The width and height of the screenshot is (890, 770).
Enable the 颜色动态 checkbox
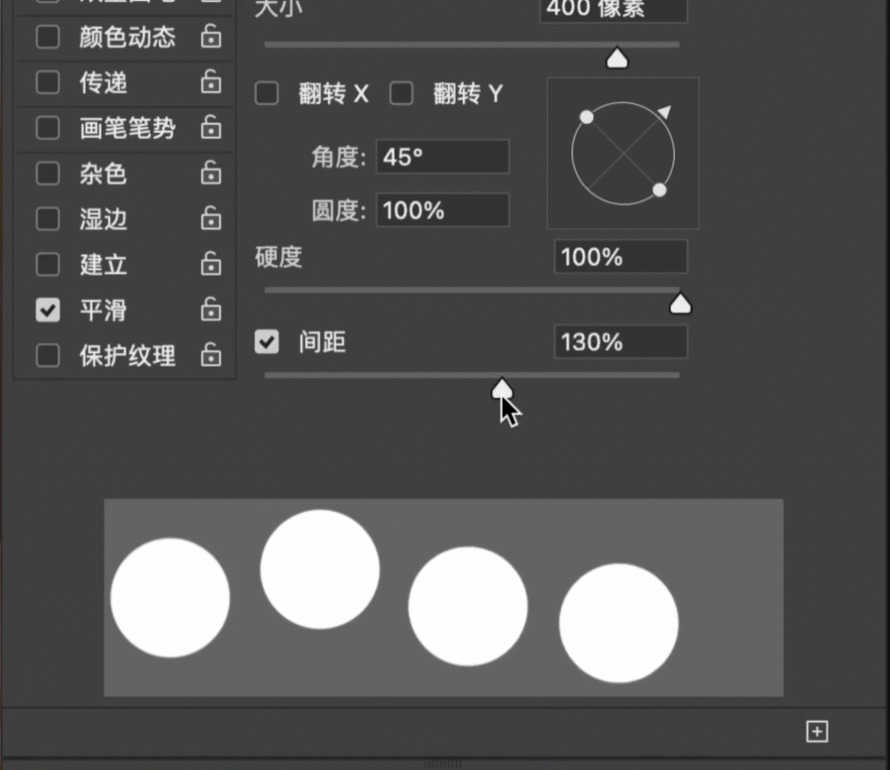(48, 37)
